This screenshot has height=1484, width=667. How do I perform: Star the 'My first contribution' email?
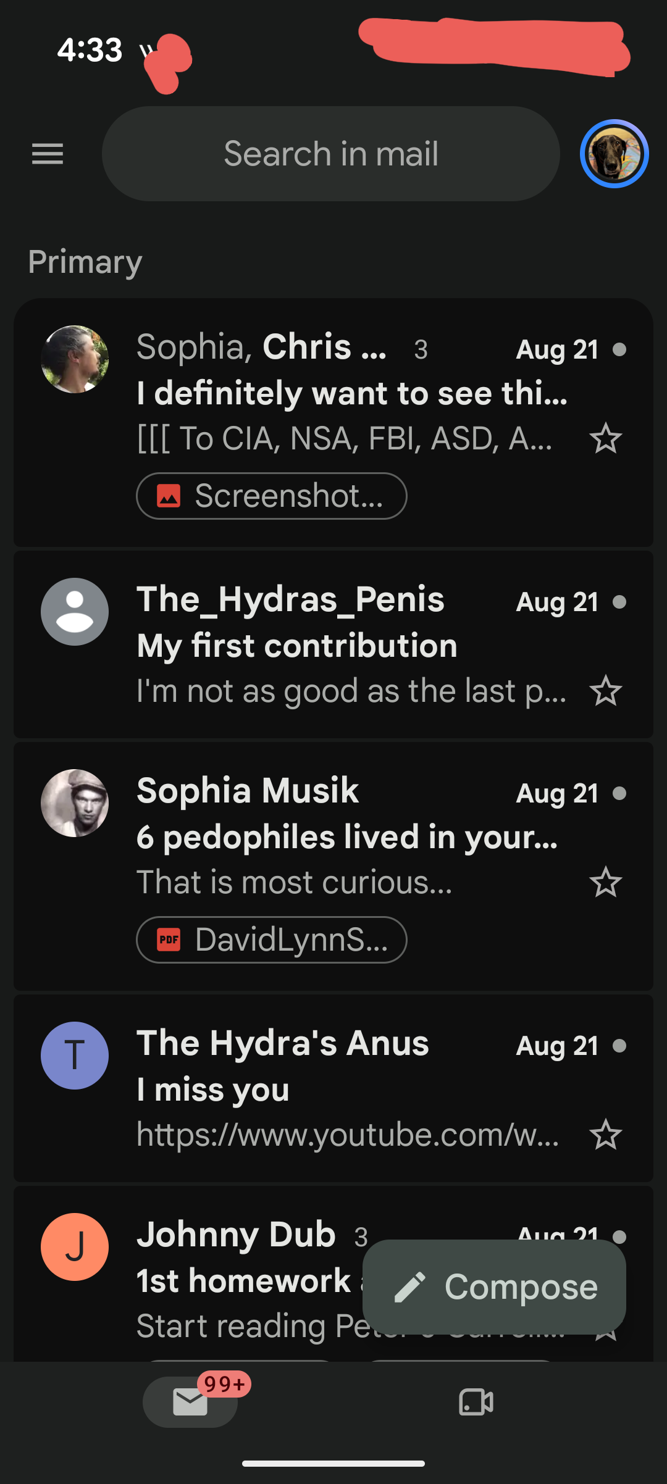pos(605,691)
